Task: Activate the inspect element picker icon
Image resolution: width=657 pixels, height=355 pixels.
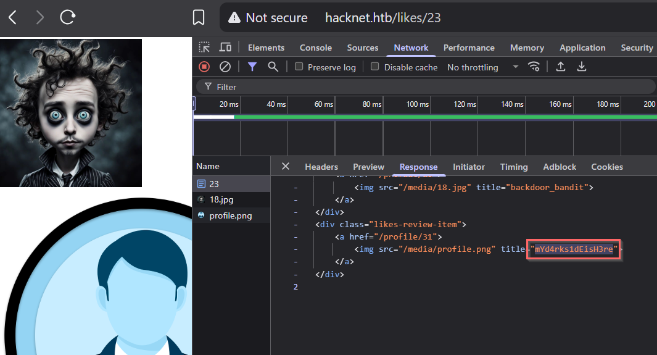Action: pyautogui.click(x=204, y=48)
